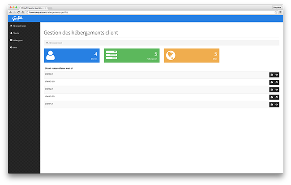The height and width of the screenshot is (185, 291).
Task: Select the client4.fr row text
Action: click(49, 103)
